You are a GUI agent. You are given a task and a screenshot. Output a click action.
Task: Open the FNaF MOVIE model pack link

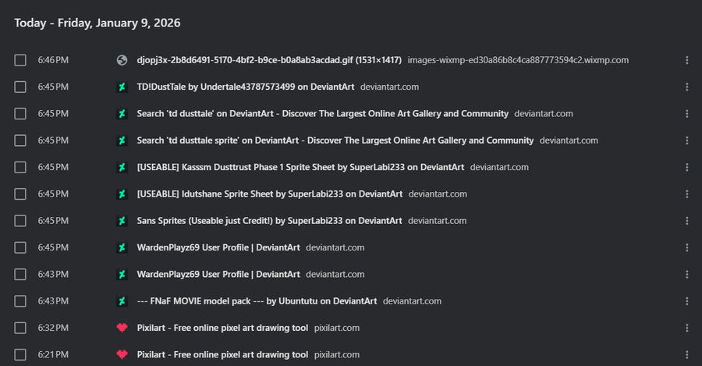[257, 301]
